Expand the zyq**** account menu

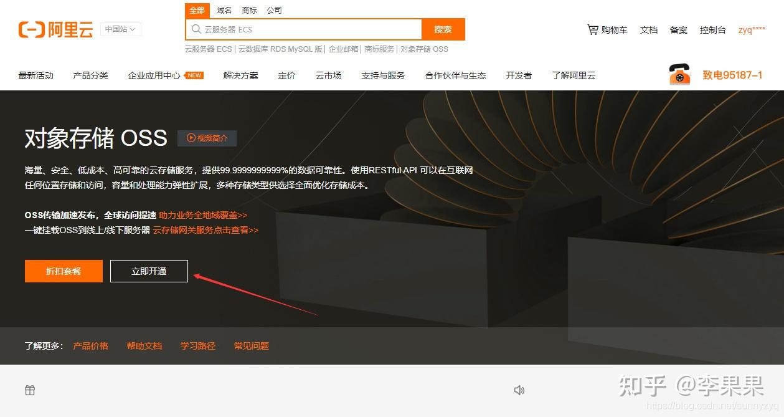(x=751, y=30)
